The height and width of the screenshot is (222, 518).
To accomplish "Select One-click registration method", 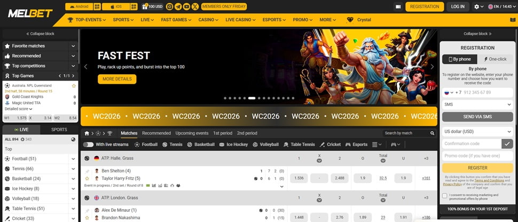I will [495, 59].
